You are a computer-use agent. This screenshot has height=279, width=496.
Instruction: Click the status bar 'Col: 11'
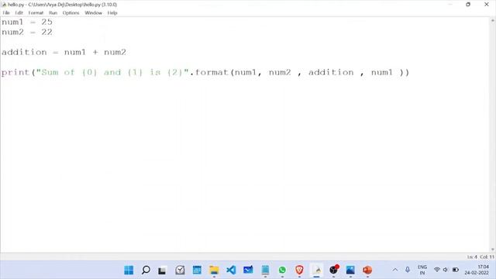(487, 257)
